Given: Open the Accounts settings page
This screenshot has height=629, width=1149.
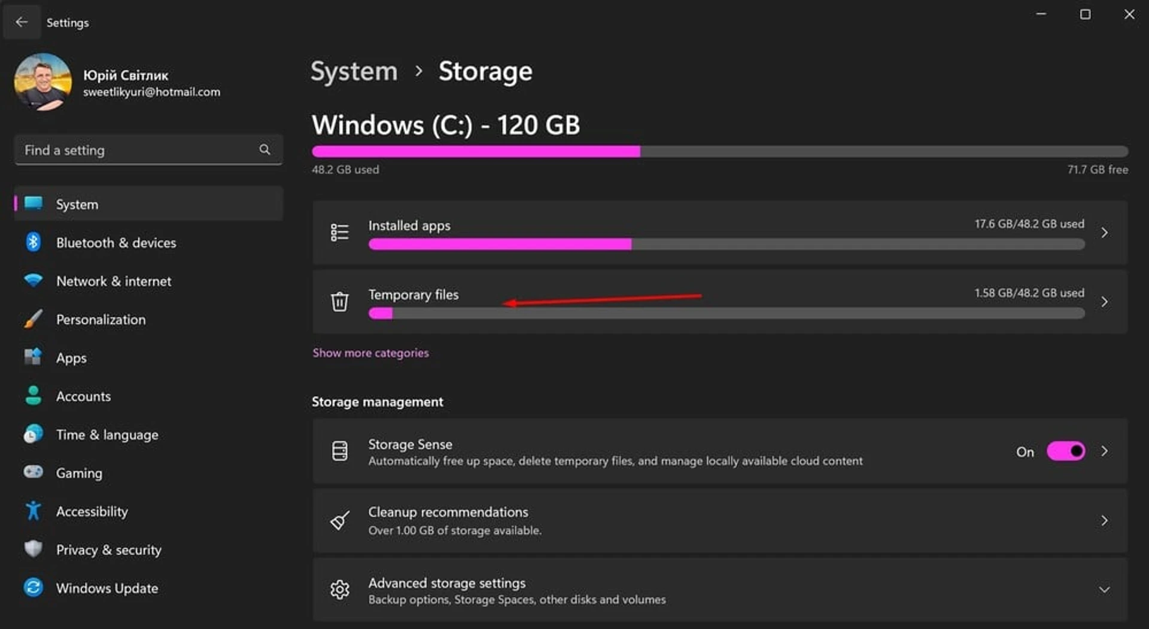Looking at the screenshot, I should (148, 396).
